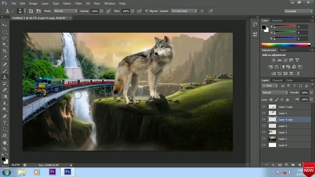
Task: Add a Brightness/Contrast adjustment
Action: [x=274, y=60]
